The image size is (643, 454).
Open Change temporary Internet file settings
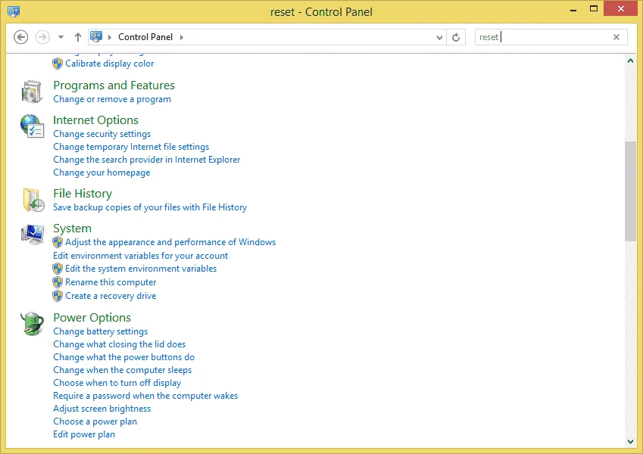(131, 147)
